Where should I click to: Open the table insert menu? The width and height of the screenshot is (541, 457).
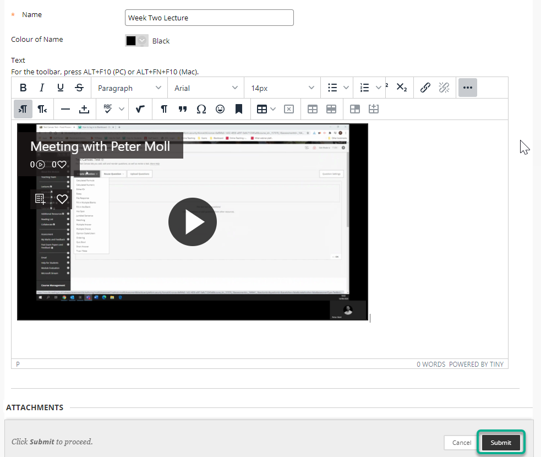(266, 109)
